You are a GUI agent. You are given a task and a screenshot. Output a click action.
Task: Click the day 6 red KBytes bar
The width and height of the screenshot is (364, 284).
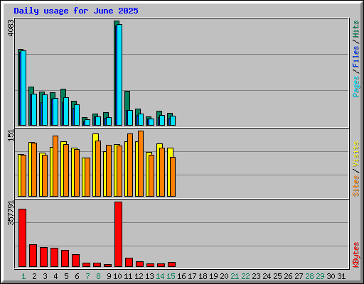[x=75, y=261]
